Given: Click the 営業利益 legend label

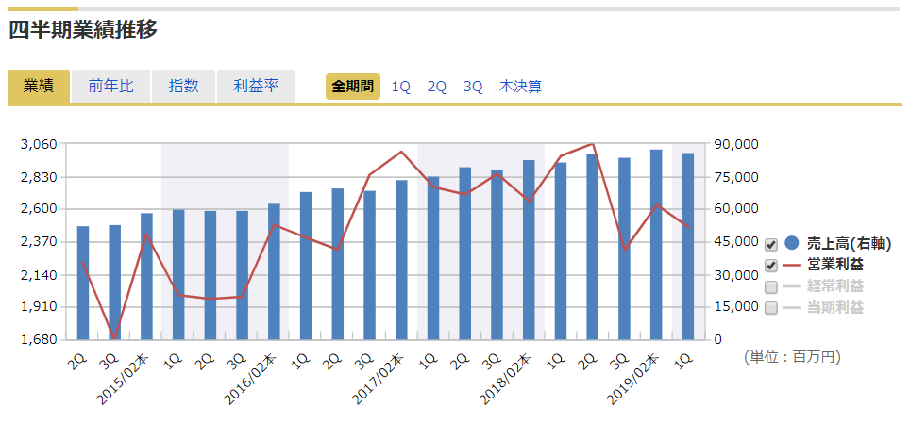Looking at the screenshot, I should click(834, 265).
